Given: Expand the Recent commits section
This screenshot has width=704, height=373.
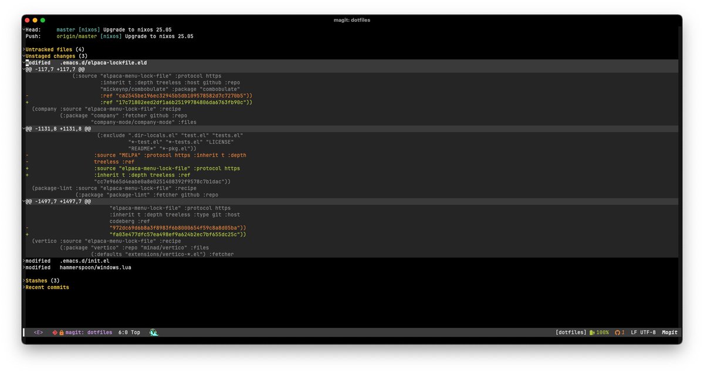Looking at the screenshot, I should point(24,287).
